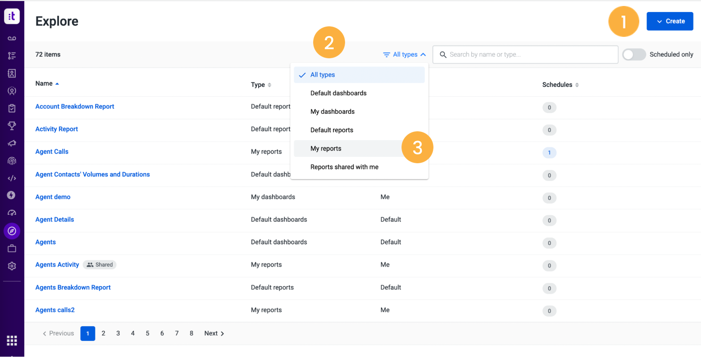
Task: Open the voicemail icon in sidebar
Action: pos(12,38)
